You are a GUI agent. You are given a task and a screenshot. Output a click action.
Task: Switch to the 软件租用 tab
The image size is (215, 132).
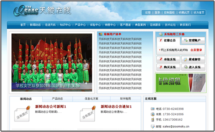tap(125, 99)
